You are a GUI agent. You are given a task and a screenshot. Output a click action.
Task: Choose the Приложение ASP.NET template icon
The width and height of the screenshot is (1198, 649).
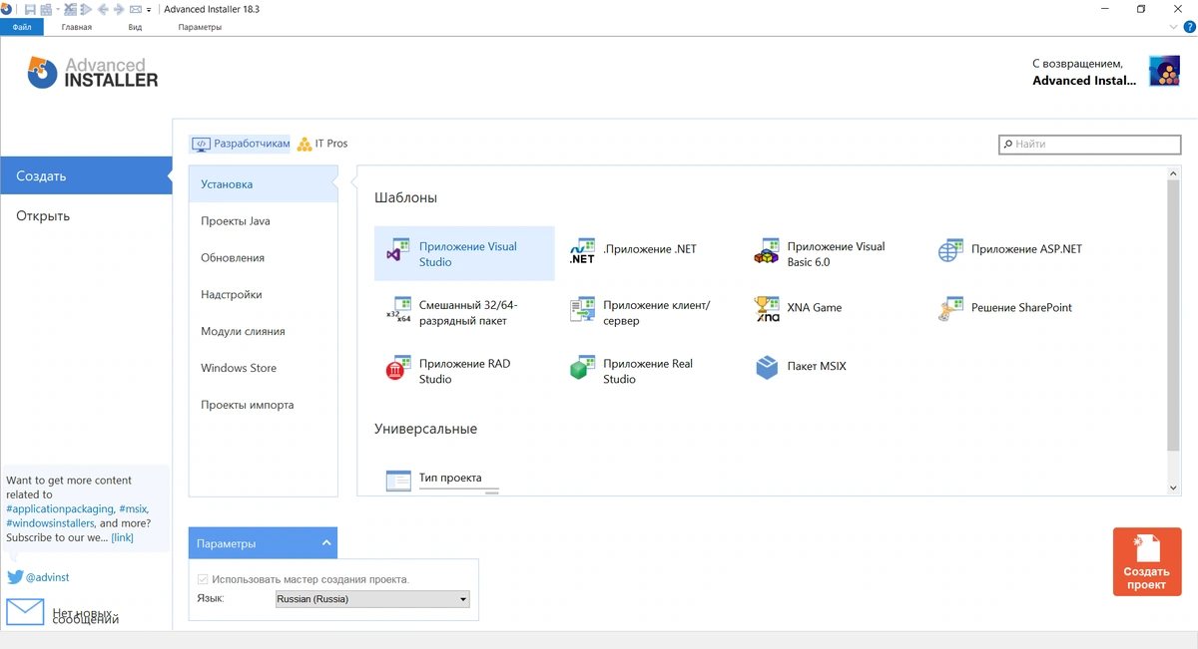pyautogui.click(x=950, y=251)
